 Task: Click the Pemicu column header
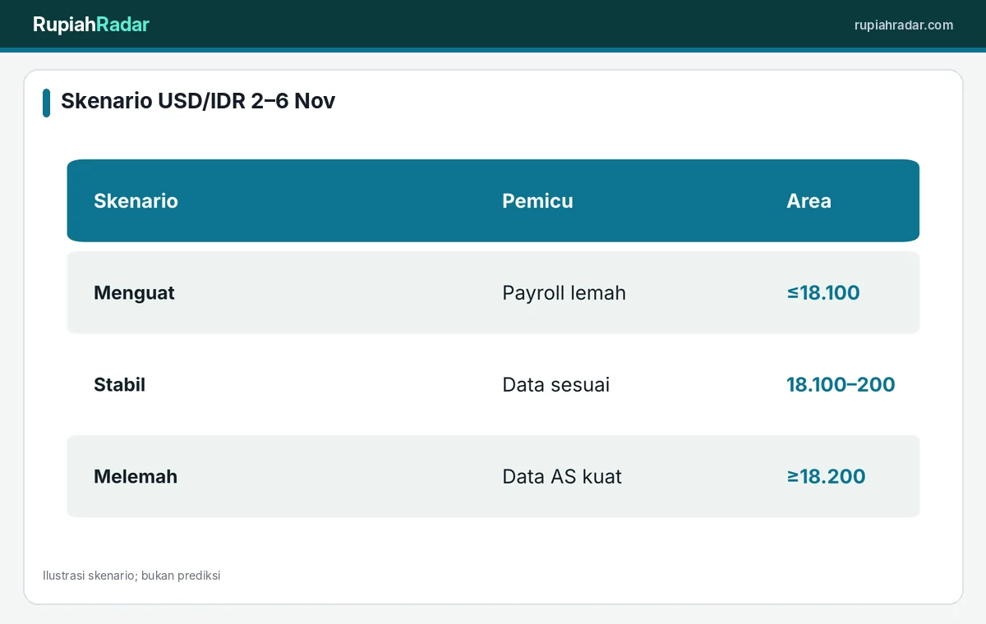[x=537, y=200]
